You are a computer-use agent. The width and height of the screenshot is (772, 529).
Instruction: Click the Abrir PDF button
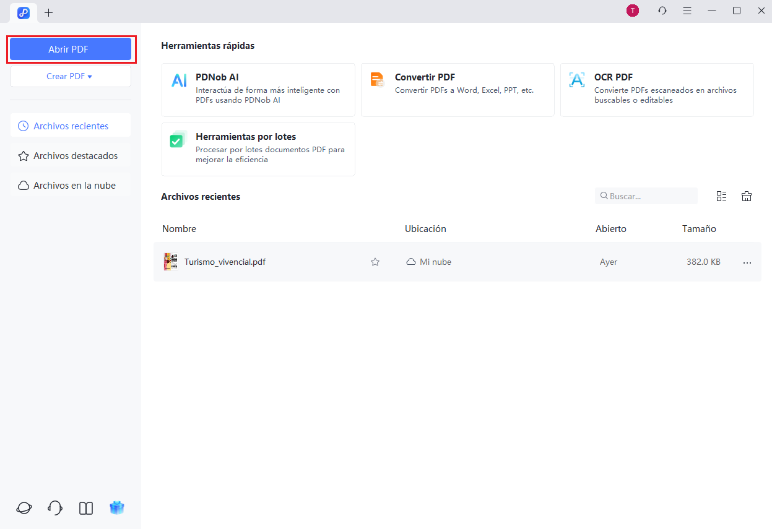click(71, 49)
